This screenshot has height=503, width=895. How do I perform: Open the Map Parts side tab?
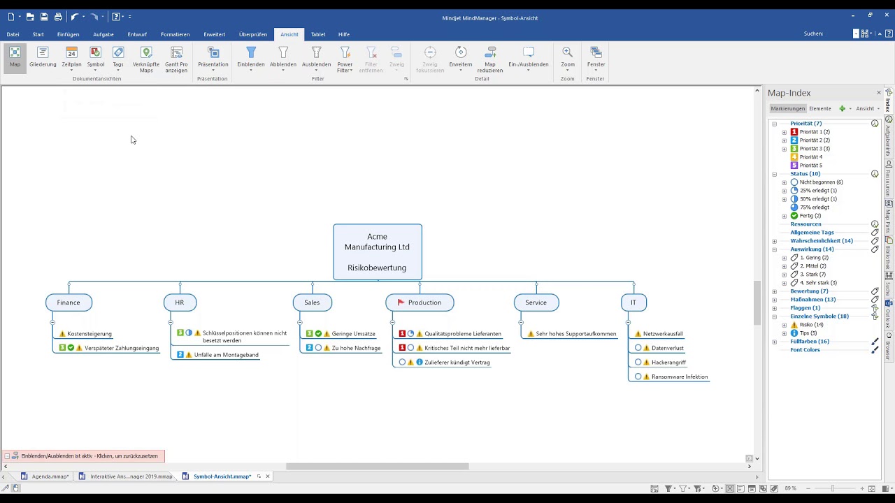(x=889, y=217)
